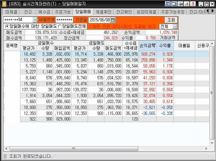The width and height of the screenshot is (216, 161).
Task: Click the 수익률 column header
Action: click(x=165, y=45)
